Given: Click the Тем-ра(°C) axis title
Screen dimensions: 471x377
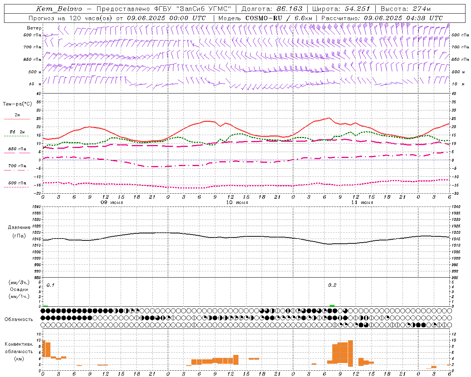Looking at the screenshot, I should (17, 104).
